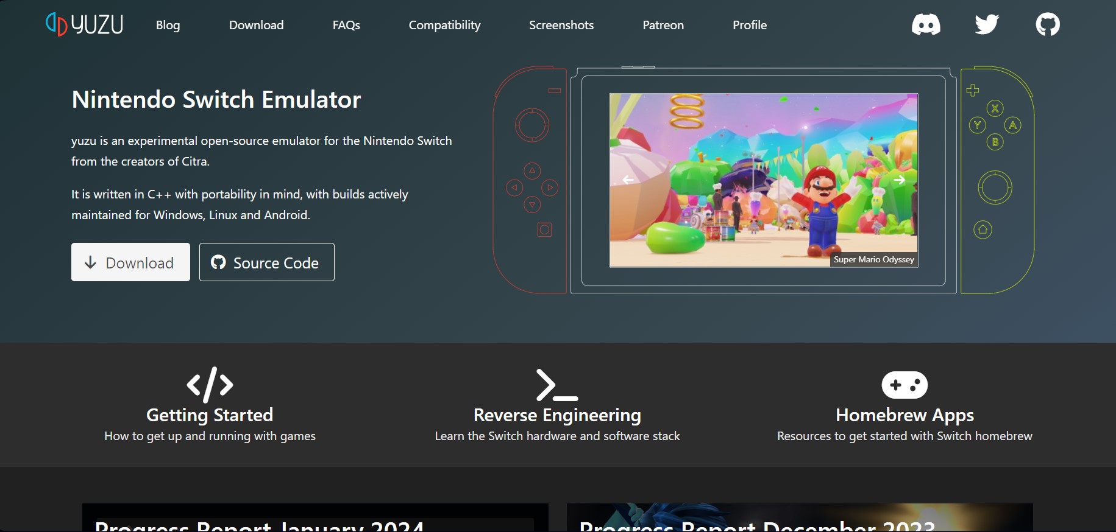The width and height of the screenshot is (1116, 532).
Task: Click the Nintendo Switch Emulator heading
Action: [x=216, y=99]
